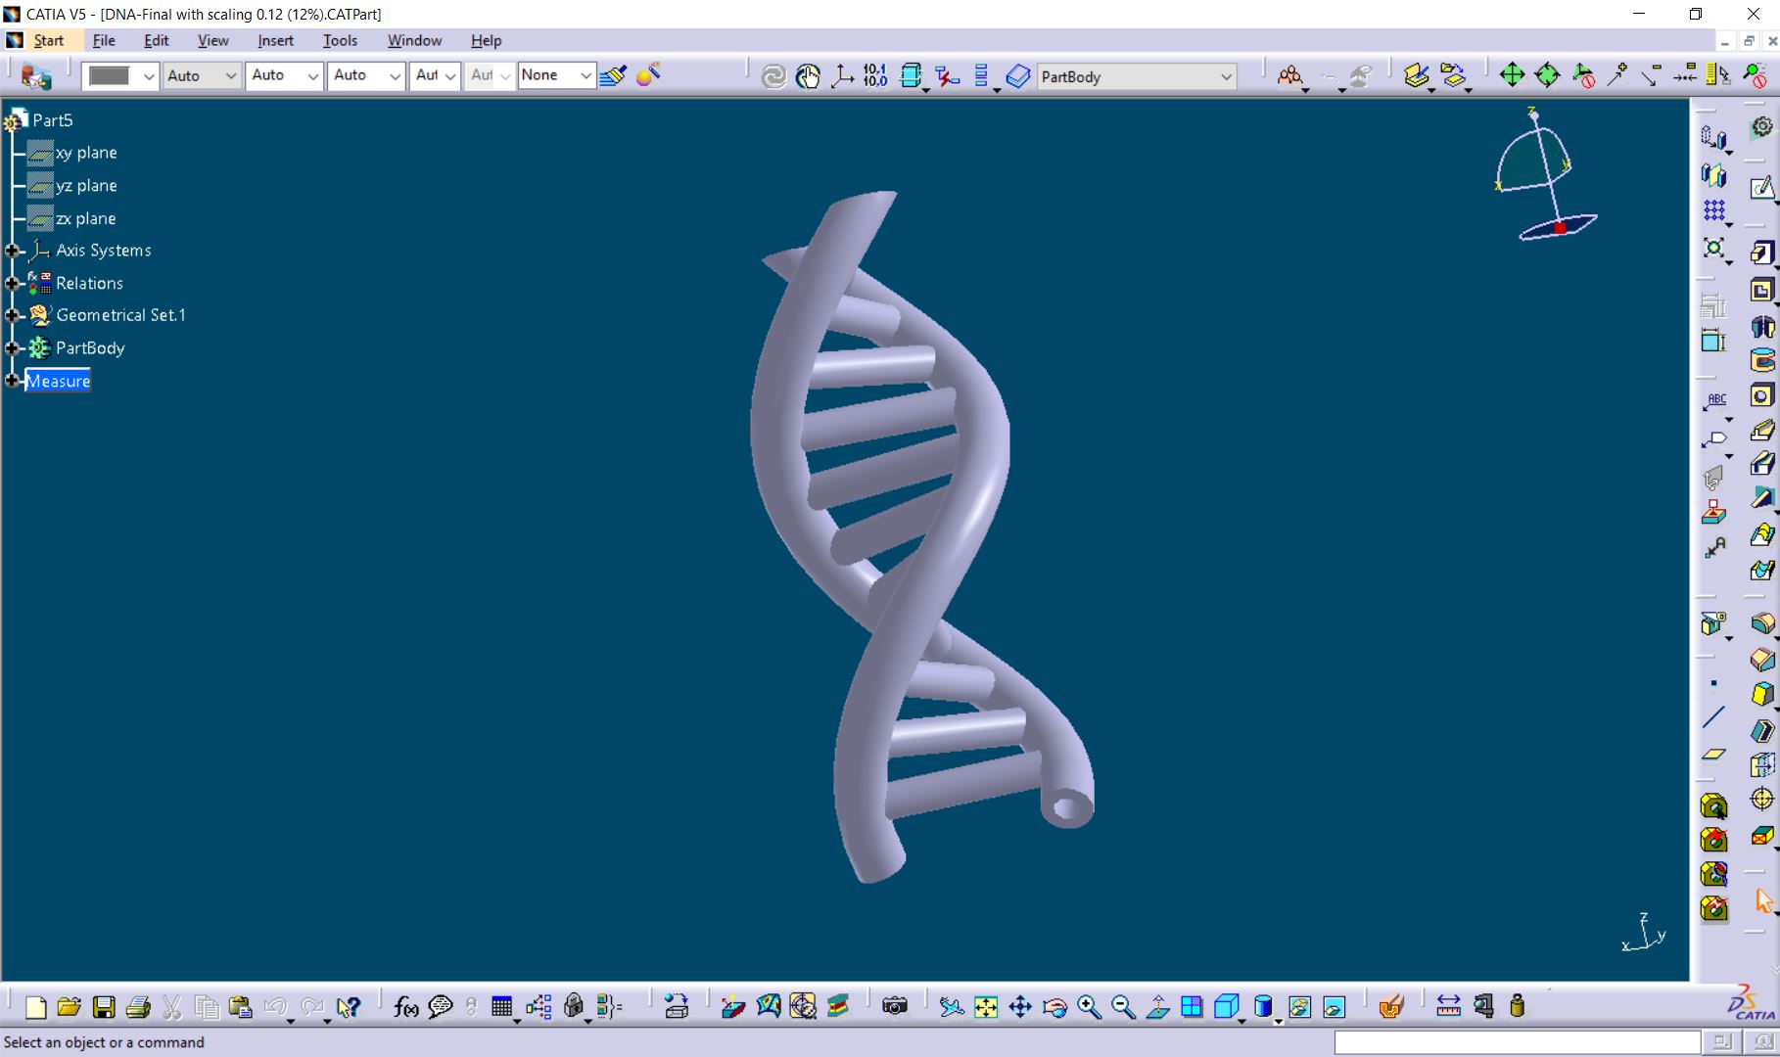This screenshot has width=1780, height=1057.
Task: Open the Design Table icon
Action: pyautogui.click(x=502, y=1007)
